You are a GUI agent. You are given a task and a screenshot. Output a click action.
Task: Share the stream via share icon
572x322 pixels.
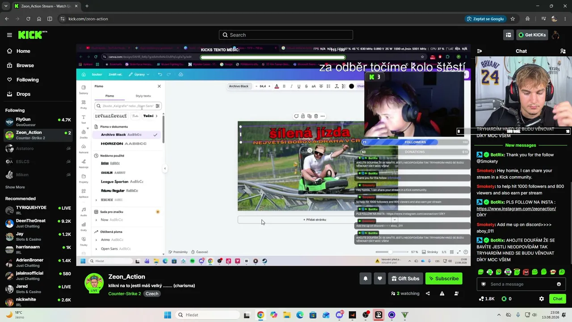[428, 293]
